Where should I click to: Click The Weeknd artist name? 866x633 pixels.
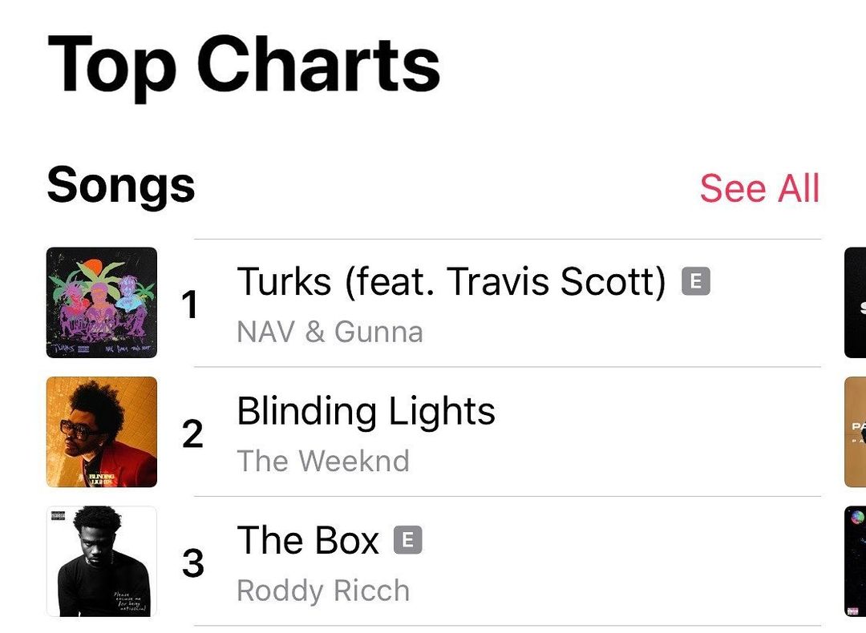click(323, 461)
